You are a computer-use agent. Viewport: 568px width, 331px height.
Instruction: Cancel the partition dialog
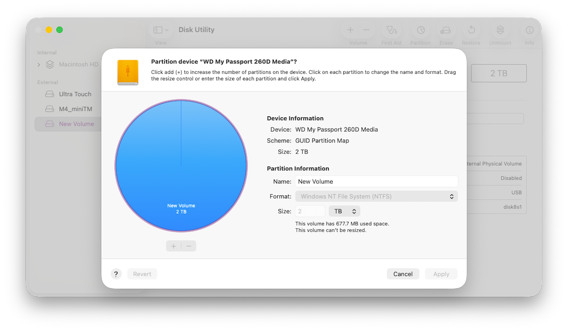coord(403,274)
